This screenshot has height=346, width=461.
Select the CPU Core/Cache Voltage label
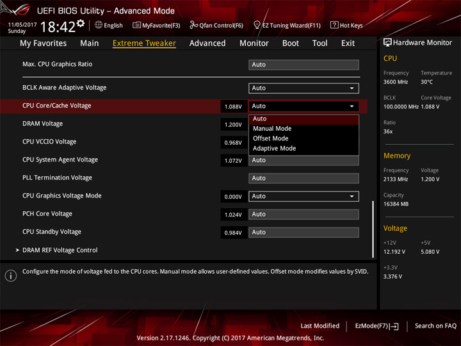[57, 106]
